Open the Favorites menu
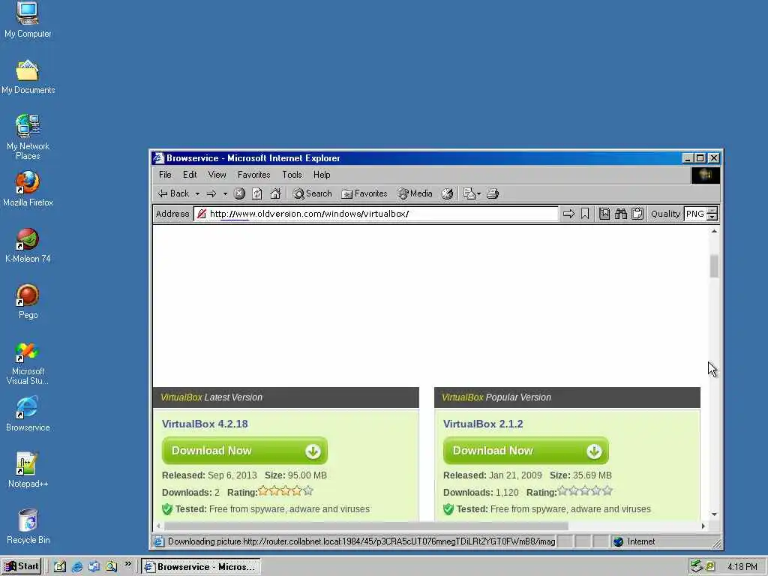This screenshot has width=768, height=576. (253, 174)
